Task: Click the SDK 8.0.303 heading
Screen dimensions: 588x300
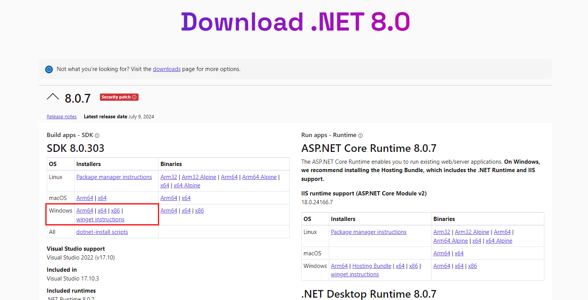Action: (75, 148)
